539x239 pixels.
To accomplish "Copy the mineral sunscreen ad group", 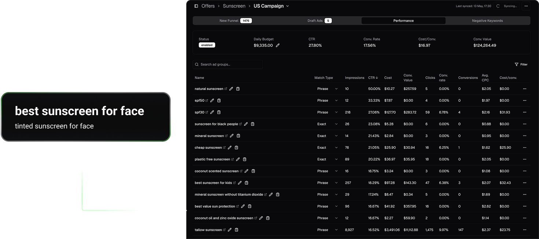I will [238, 136].
